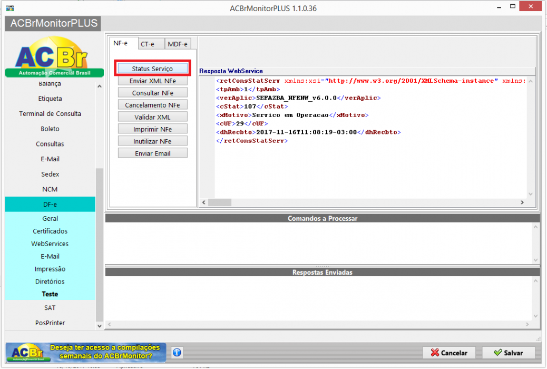Switch to the MDF-e tab

coord(178,44)
